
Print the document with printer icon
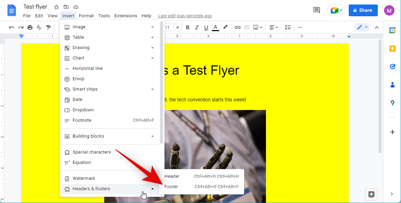click(30, 27)
